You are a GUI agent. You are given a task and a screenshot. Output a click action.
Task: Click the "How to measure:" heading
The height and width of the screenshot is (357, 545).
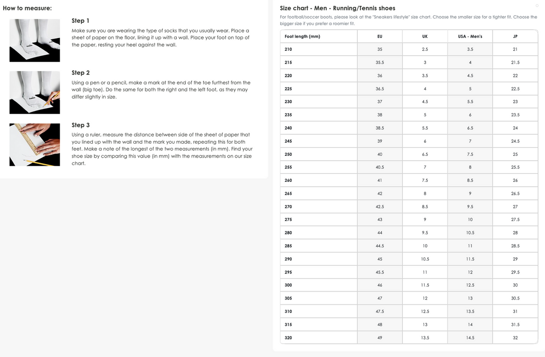click(x=27, y=8)
